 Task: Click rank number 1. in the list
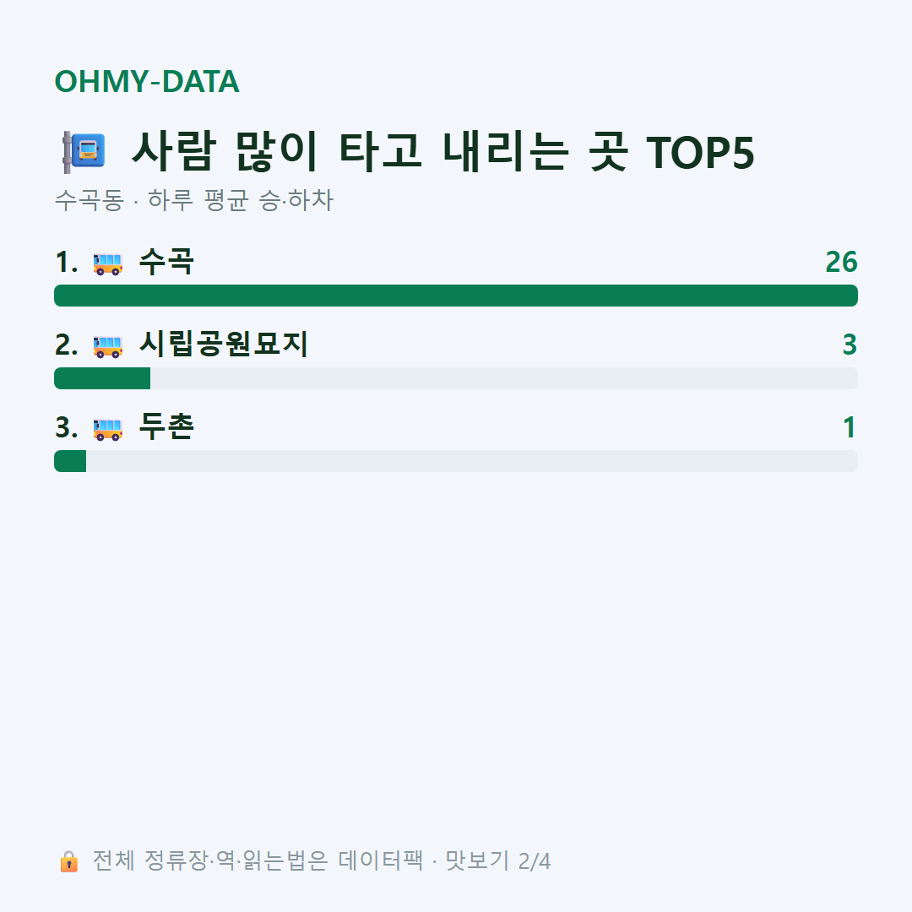pos(67,263)
